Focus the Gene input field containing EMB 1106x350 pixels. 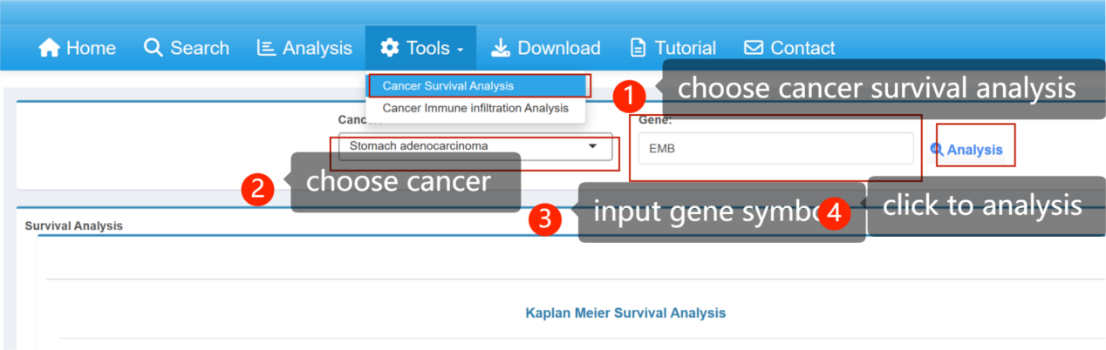pyautogui.click(x=775, y=149)
